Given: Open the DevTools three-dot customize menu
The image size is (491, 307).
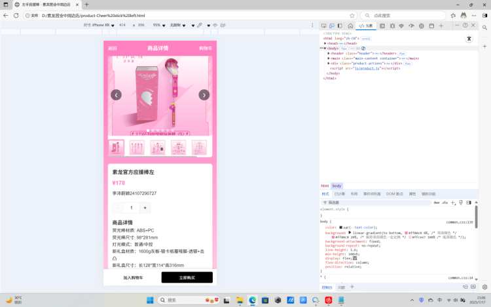Looking at the screenshot, I should pos(457,25).
